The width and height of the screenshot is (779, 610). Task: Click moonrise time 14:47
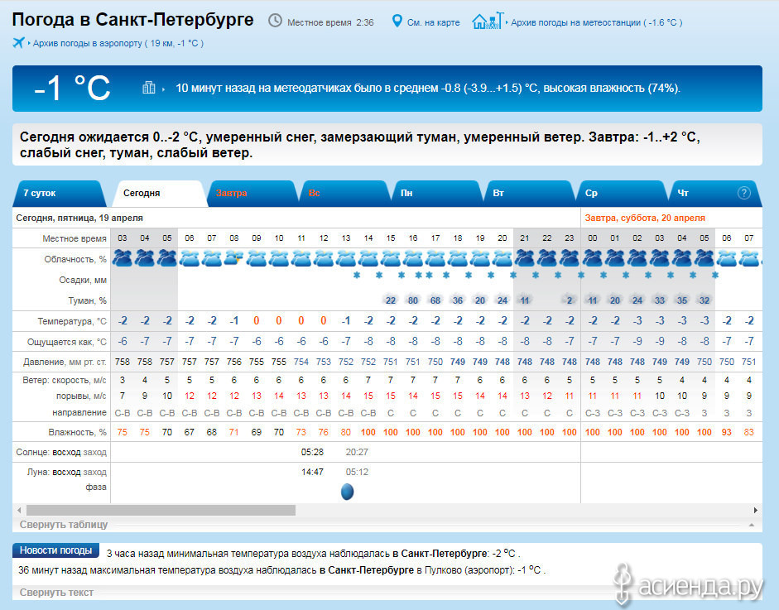pos(312,472)
